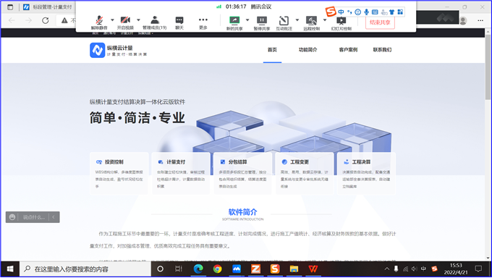Open Tencent Meeting from taskbar
This screenshot has width=492, height=278.
(x=237, y=269)
